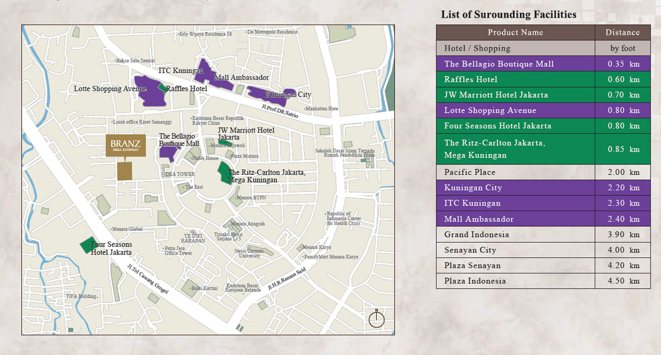Click 'Bakso Solo Samrat' label
The image size is (661, 355).
coord(135,61)
